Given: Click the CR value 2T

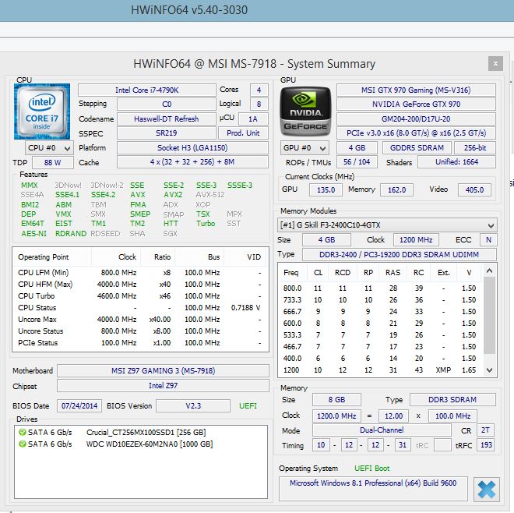Looking at the screenshot, I should point(485,430).
